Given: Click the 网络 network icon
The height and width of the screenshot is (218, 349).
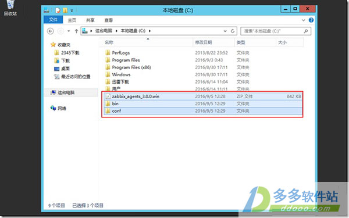Looking at the screenshot, I should coord(53,108).
